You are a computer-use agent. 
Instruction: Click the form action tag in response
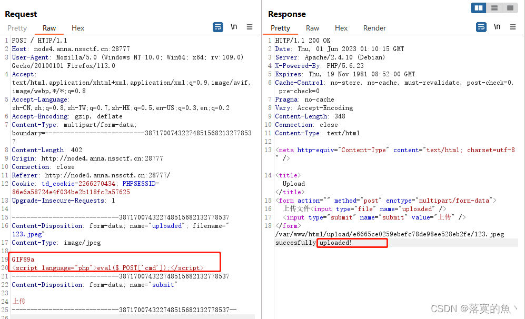[x=385, y=201]
